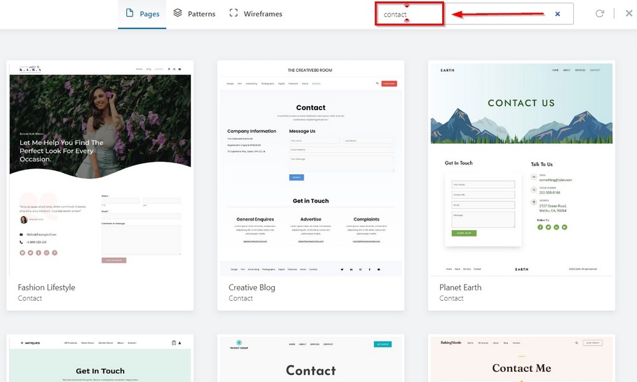Click the Planet Earth title text
Screen dimensions: 637x382
pyautogui.click(x=461, y=287)
